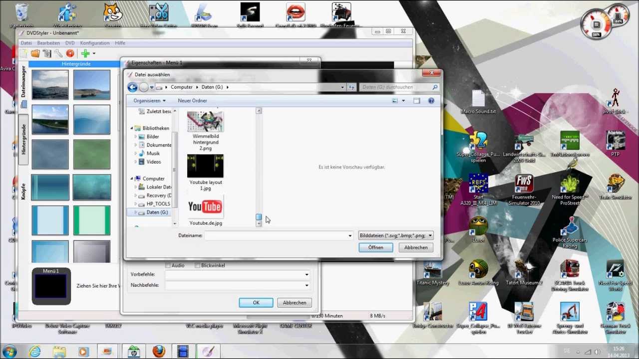Screen dimensions: 639x359
Task: Open the Macro Sound.txt desktop file
Action: click(x=478, y=102)
